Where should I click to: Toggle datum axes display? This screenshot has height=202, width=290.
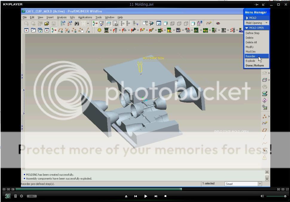pyautogui.click(x=88, y=30)
